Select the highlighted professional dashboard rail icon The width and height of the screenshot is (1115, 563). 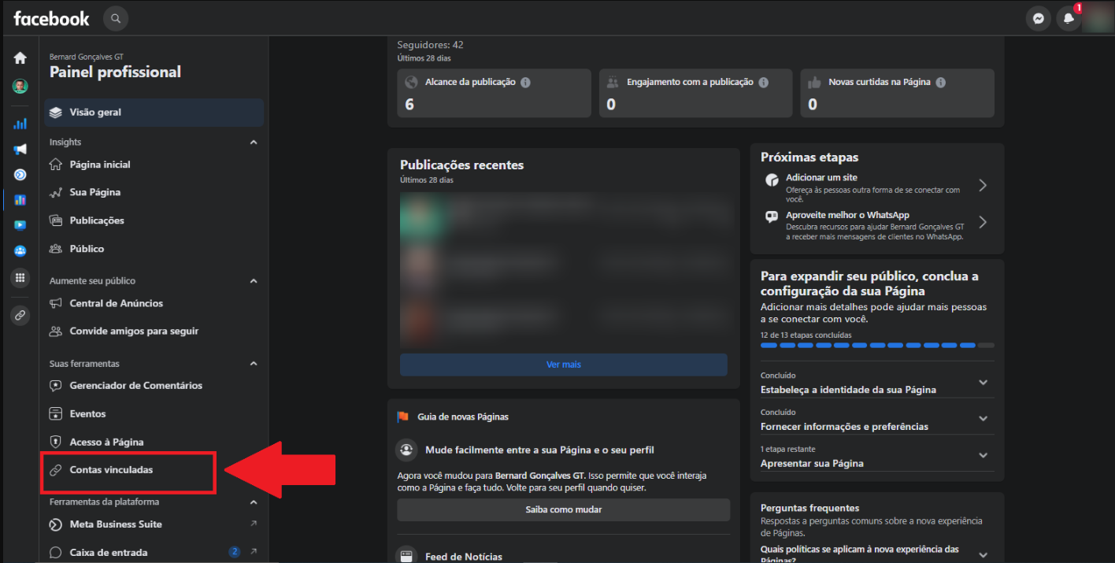(x=20, y=200)
